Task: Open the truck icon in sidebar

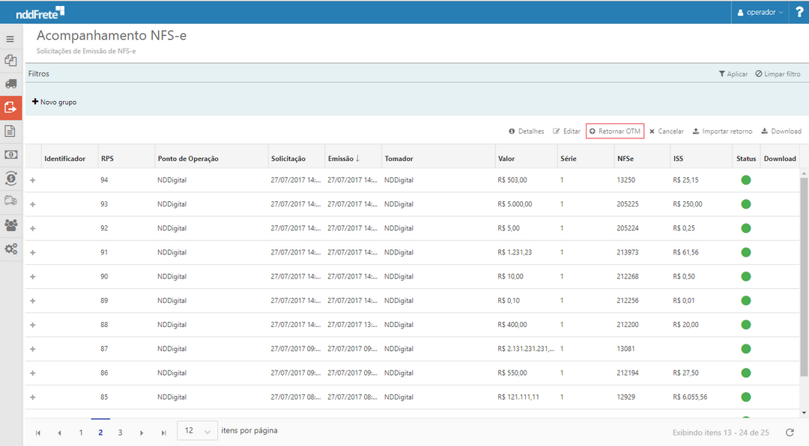Action: coord(10,84)
